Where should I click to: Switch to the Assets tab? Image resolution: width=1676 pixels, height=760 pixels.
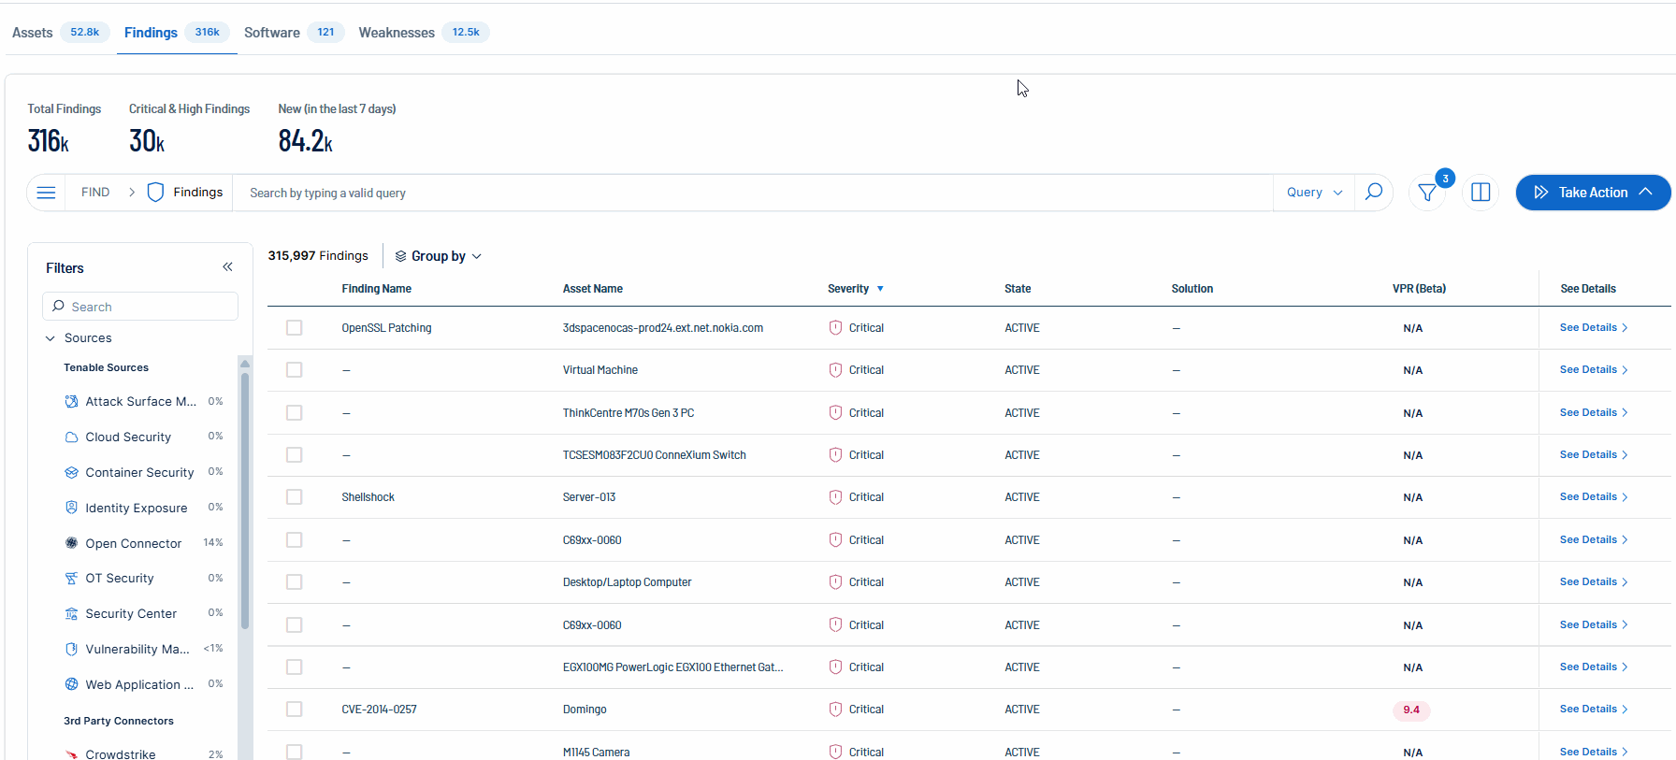[x=33, y=33]
